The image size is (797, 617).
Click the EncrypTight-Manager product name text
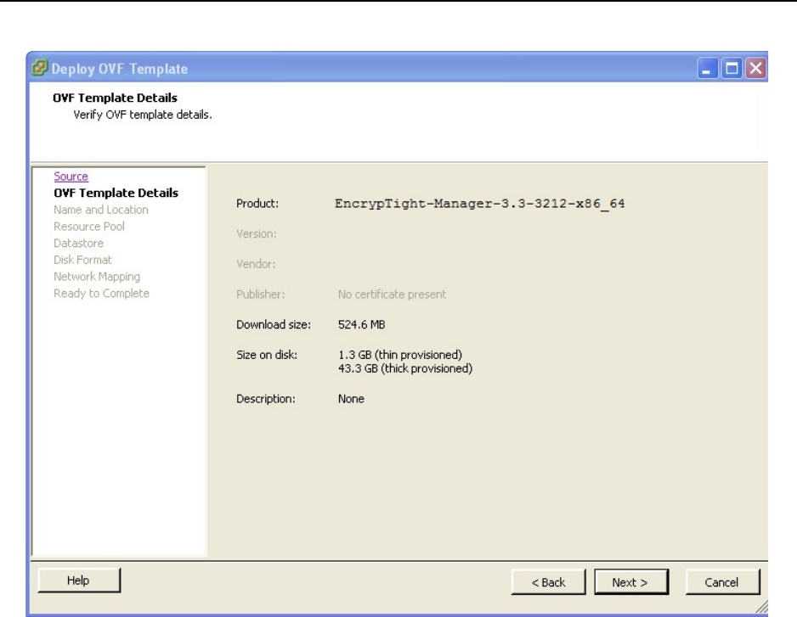click(479, 204)
